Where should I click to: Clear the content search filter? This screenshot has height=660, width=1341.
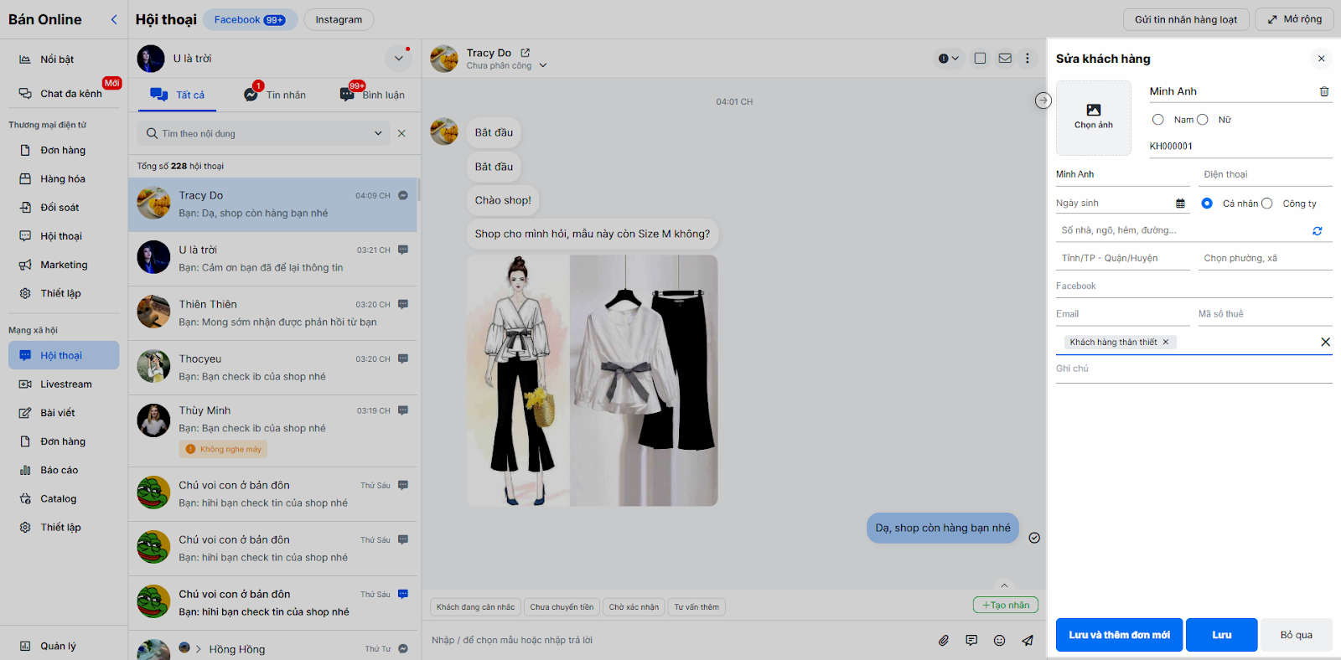tap(401, 133)
